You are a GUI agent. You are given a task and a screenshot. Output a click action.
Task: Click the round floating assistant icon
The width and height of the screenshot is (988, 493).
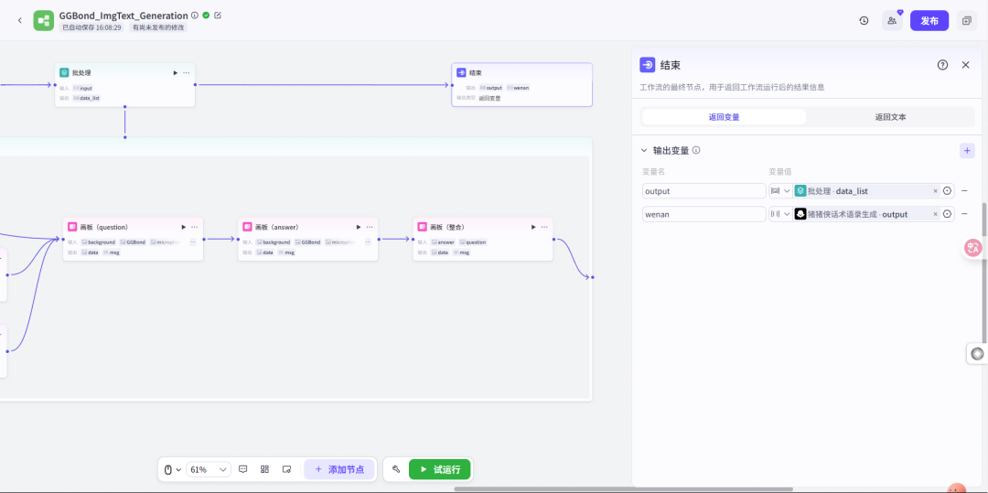point(977,354)
